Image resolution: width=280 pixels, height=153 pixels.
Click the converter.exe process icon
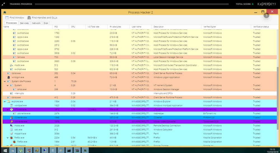(11, 122)
